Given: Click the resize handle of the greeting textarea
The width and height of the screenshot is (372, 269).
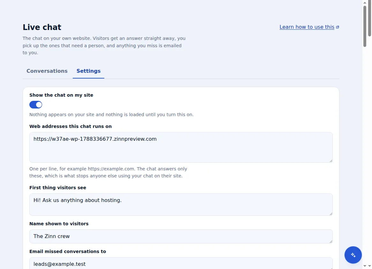Looking at the screenshot, I should tap(331, 214).
